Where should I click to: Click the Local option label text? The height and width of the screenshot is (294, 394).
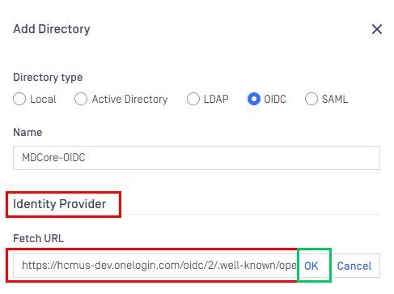(x=43, y=99)
